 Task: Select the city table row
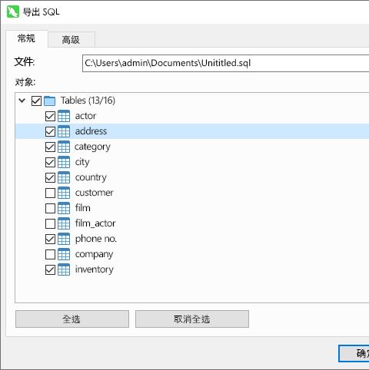(192, 162)
